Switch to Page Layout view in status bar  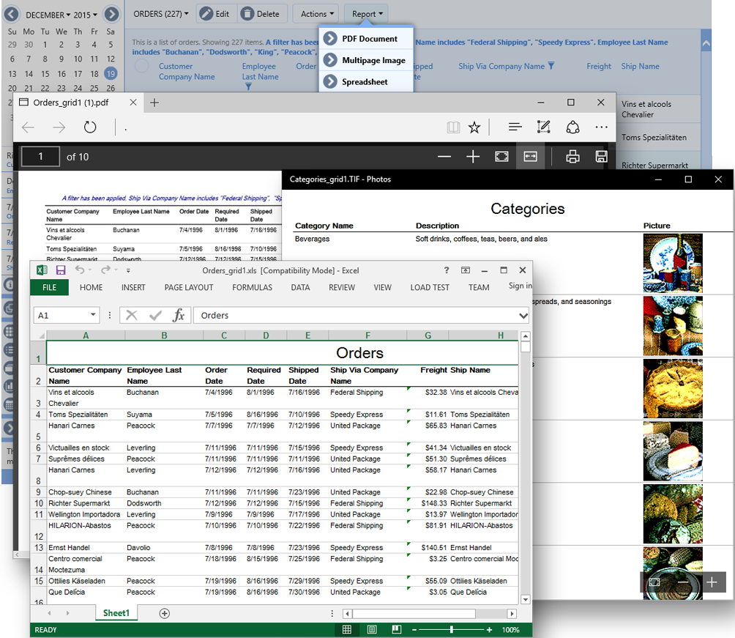pyautogui.click(x=372, y=630)
